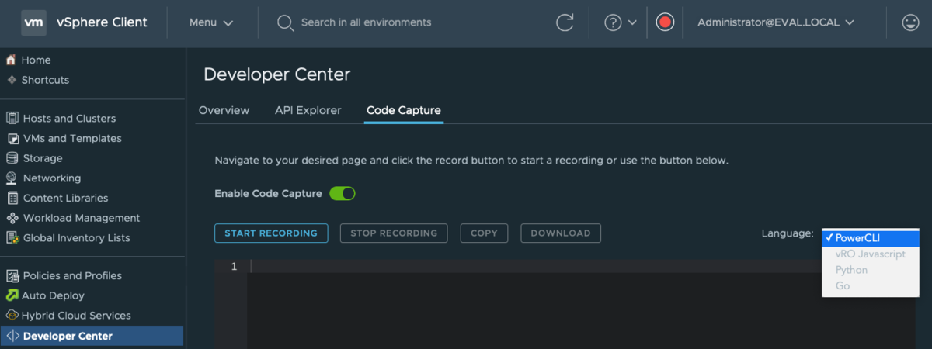Image resolution: width=932 pixels, height=349 pixels.
Task: Open Auto Deploy label
Action: (x=53, y=295)
